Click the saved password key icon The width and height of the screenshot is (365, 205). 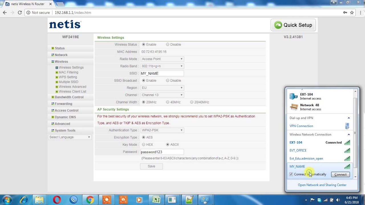345,13
